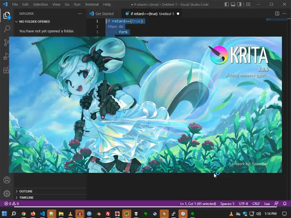Image resolution: width=291 pixels, height=218 pixels.
Task: Launch Google Chrome from the taskbar
Action: [23, 214]
